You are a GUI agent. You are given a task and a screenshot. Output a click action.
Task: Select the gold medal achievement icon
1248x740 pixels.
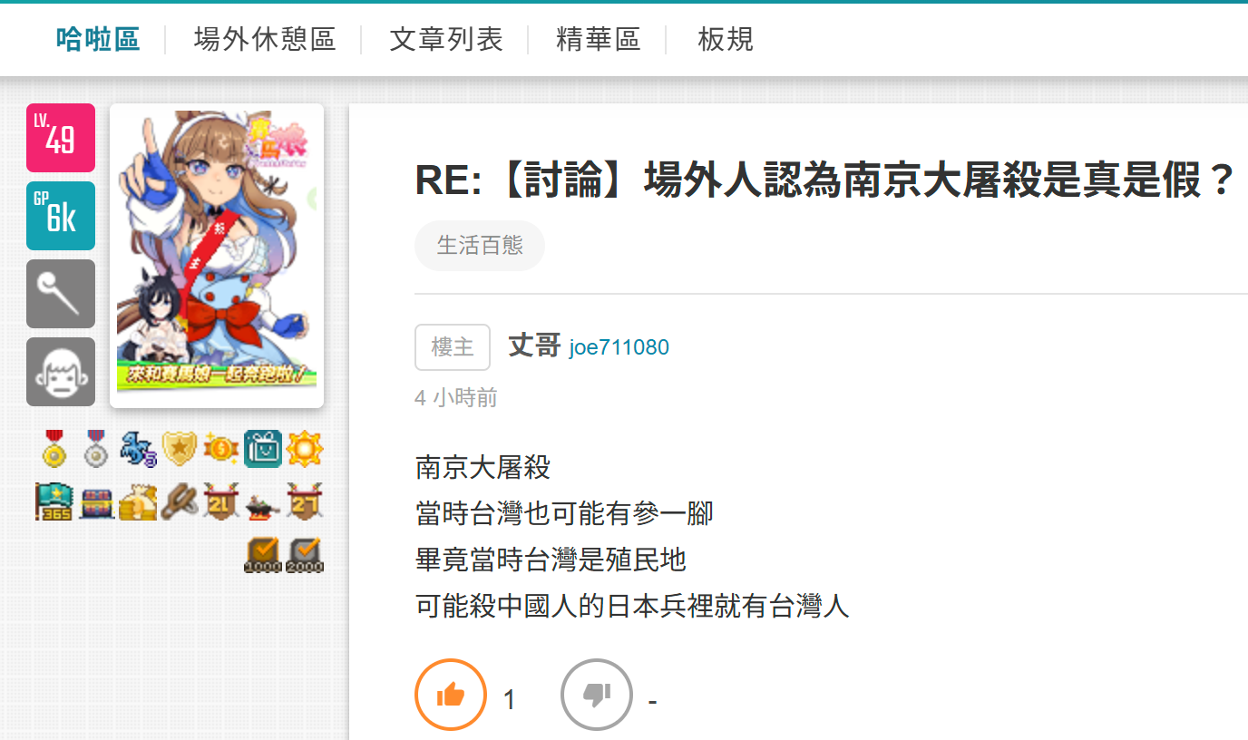pos(54,449)
